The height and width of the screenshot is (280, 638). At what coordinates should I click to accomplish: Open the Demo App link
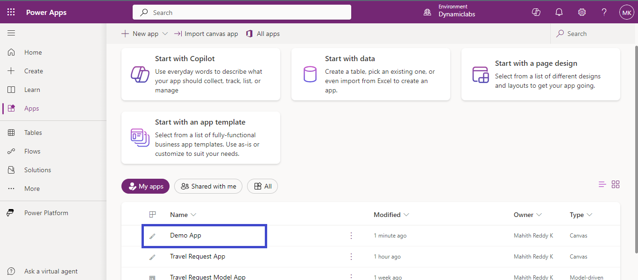tap(185, 236)
